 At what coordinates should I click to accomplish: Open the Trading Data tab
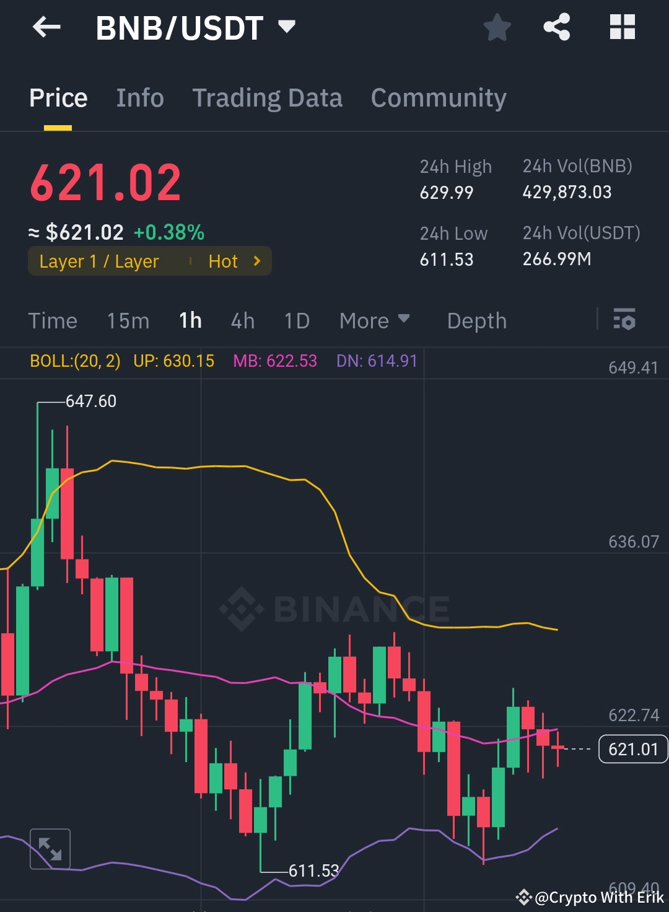point(268,97)
